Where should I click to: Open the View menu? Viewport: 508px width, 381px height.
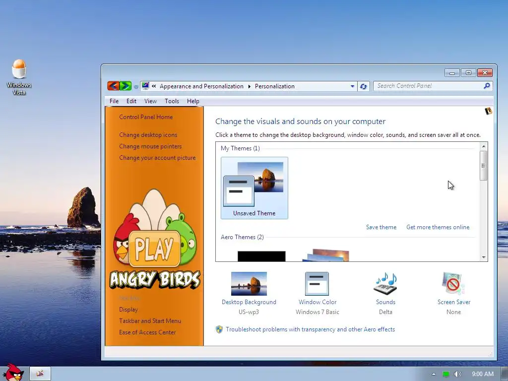point(150,101)
